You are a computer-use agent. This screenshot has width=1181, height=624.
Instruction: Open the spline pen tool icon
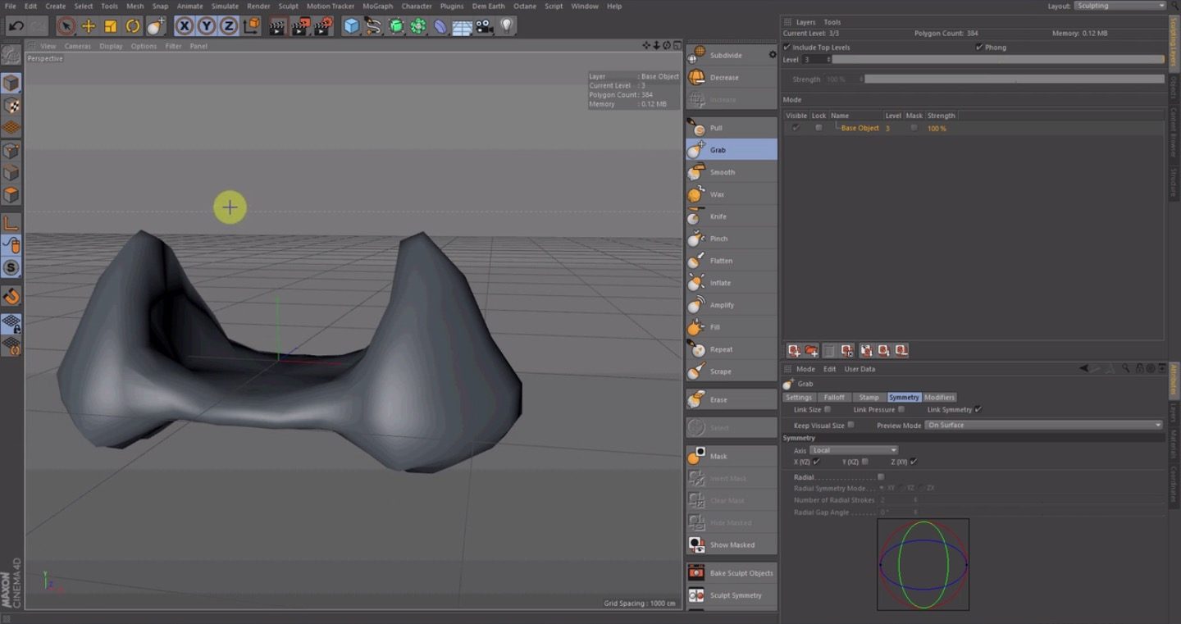pos(374,26)
